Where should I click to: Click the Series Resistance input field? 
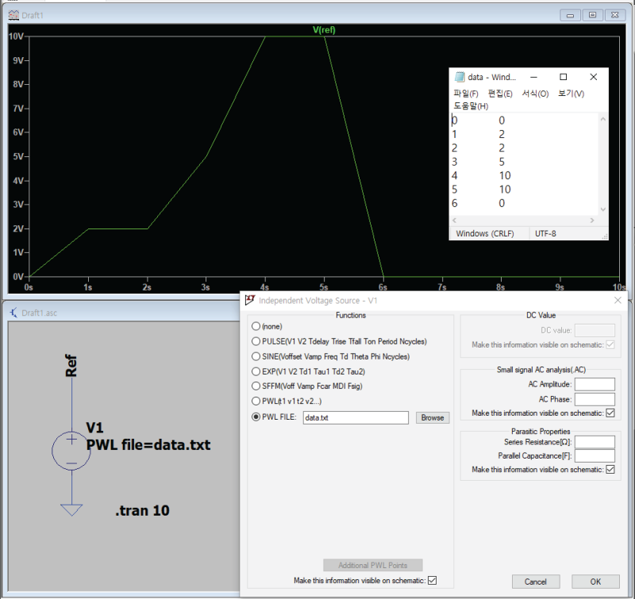[x=595, y=441]
